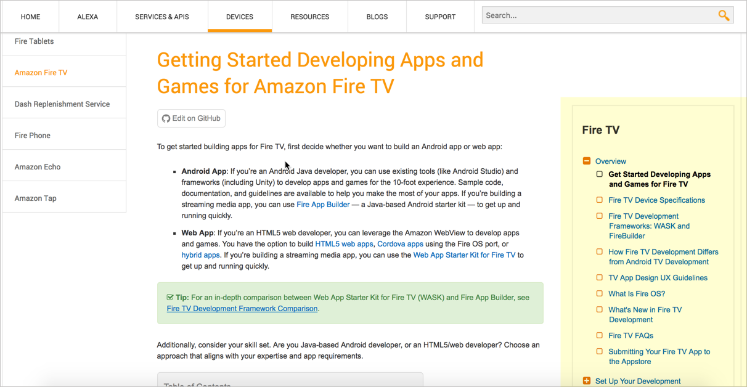Go to the ALEXA nav tab

coord(88,17)
